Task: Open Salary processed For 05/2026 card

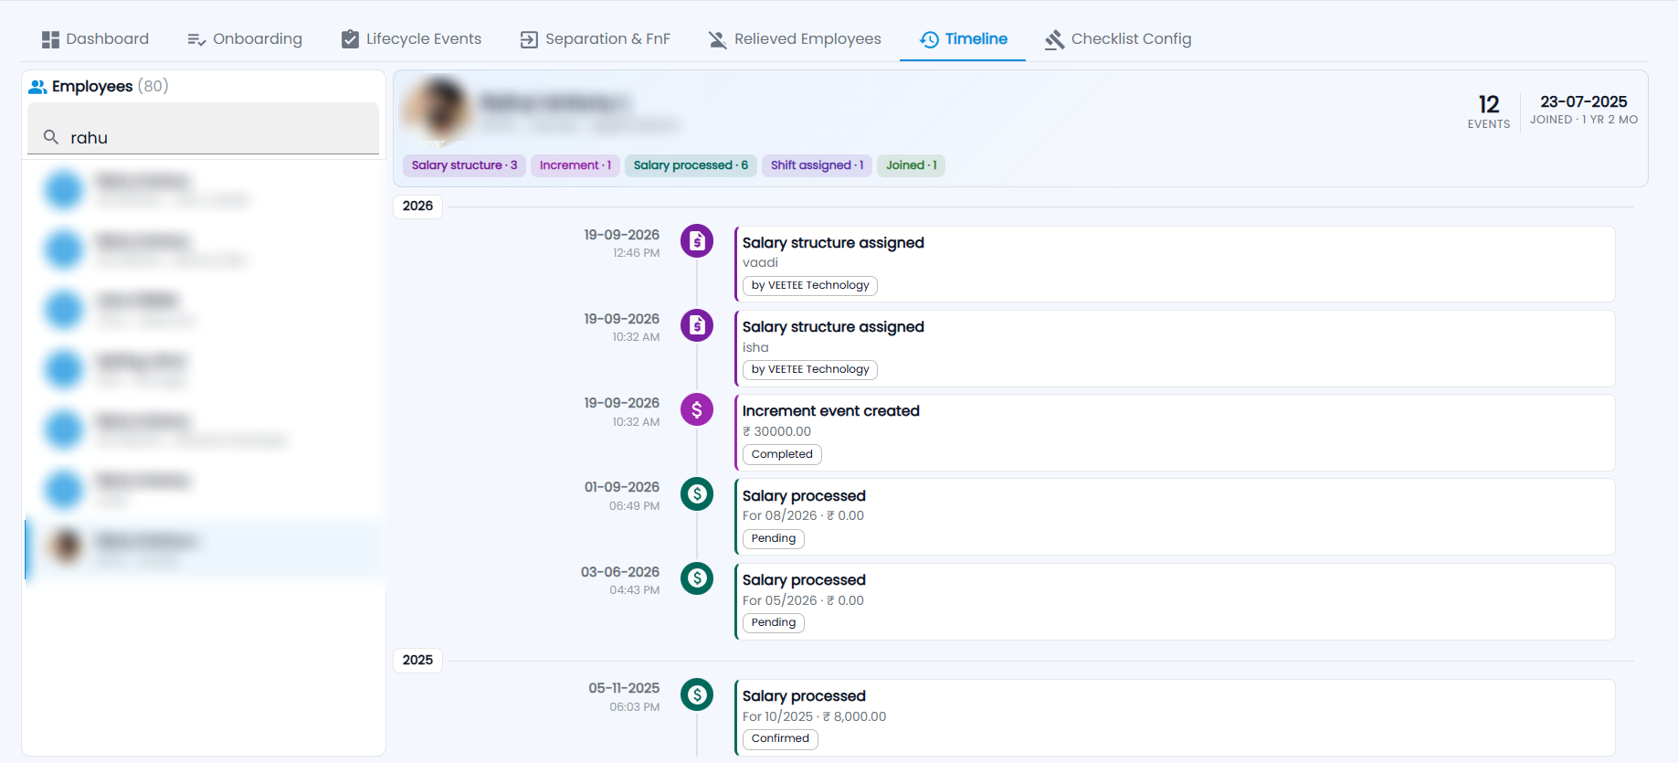Action: pyautogui.click(x=1175, y=601)
